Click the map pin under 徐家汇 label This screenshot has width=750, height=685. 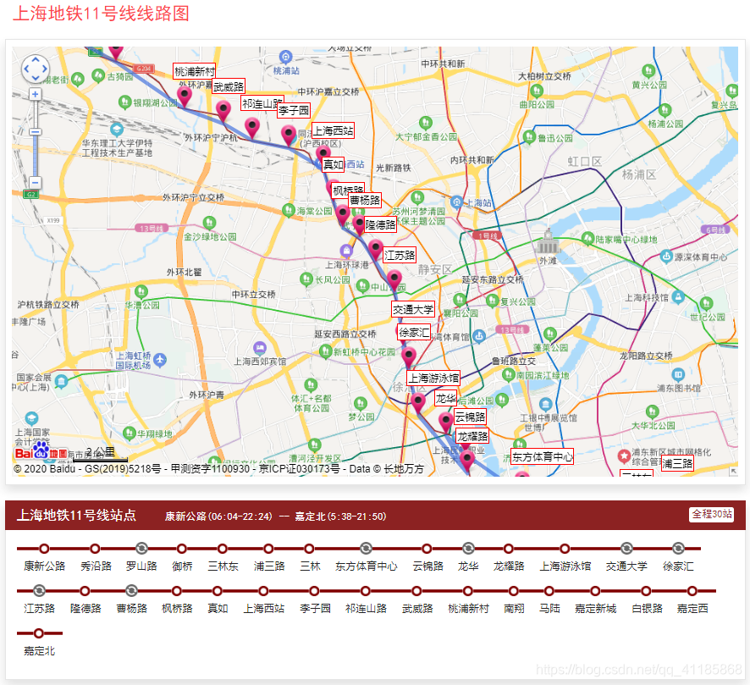pos(409,357)
